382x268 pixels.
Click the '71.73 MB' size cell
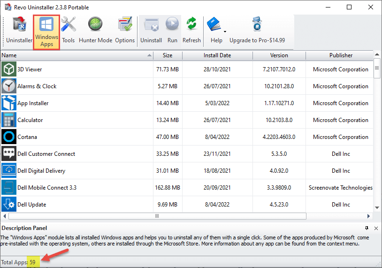click(168, 69)
